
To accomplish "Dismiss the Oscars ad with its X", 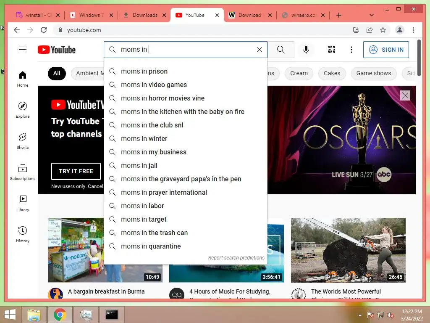I will point(405,95).
